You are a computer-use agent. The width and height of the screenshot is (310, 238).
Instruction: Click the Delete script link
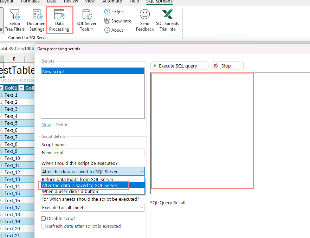tap(62, 125)
